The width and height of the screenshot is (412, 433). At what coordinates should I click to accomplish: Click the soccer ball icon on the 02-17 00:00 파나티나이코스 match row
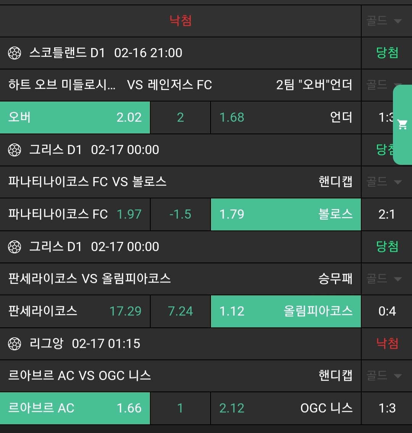[14, 150]
